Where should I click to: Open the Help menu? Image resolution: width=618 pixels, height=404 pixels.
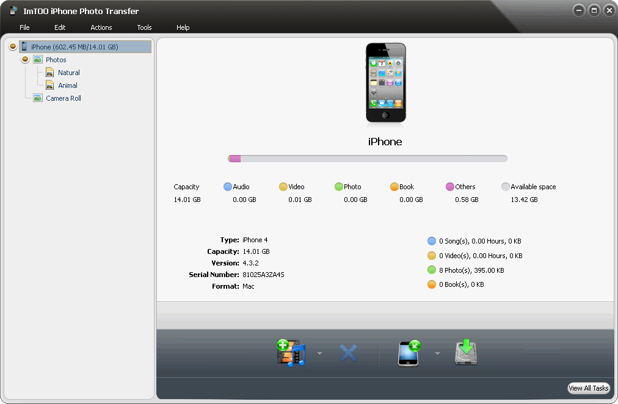tap(183, 27)
